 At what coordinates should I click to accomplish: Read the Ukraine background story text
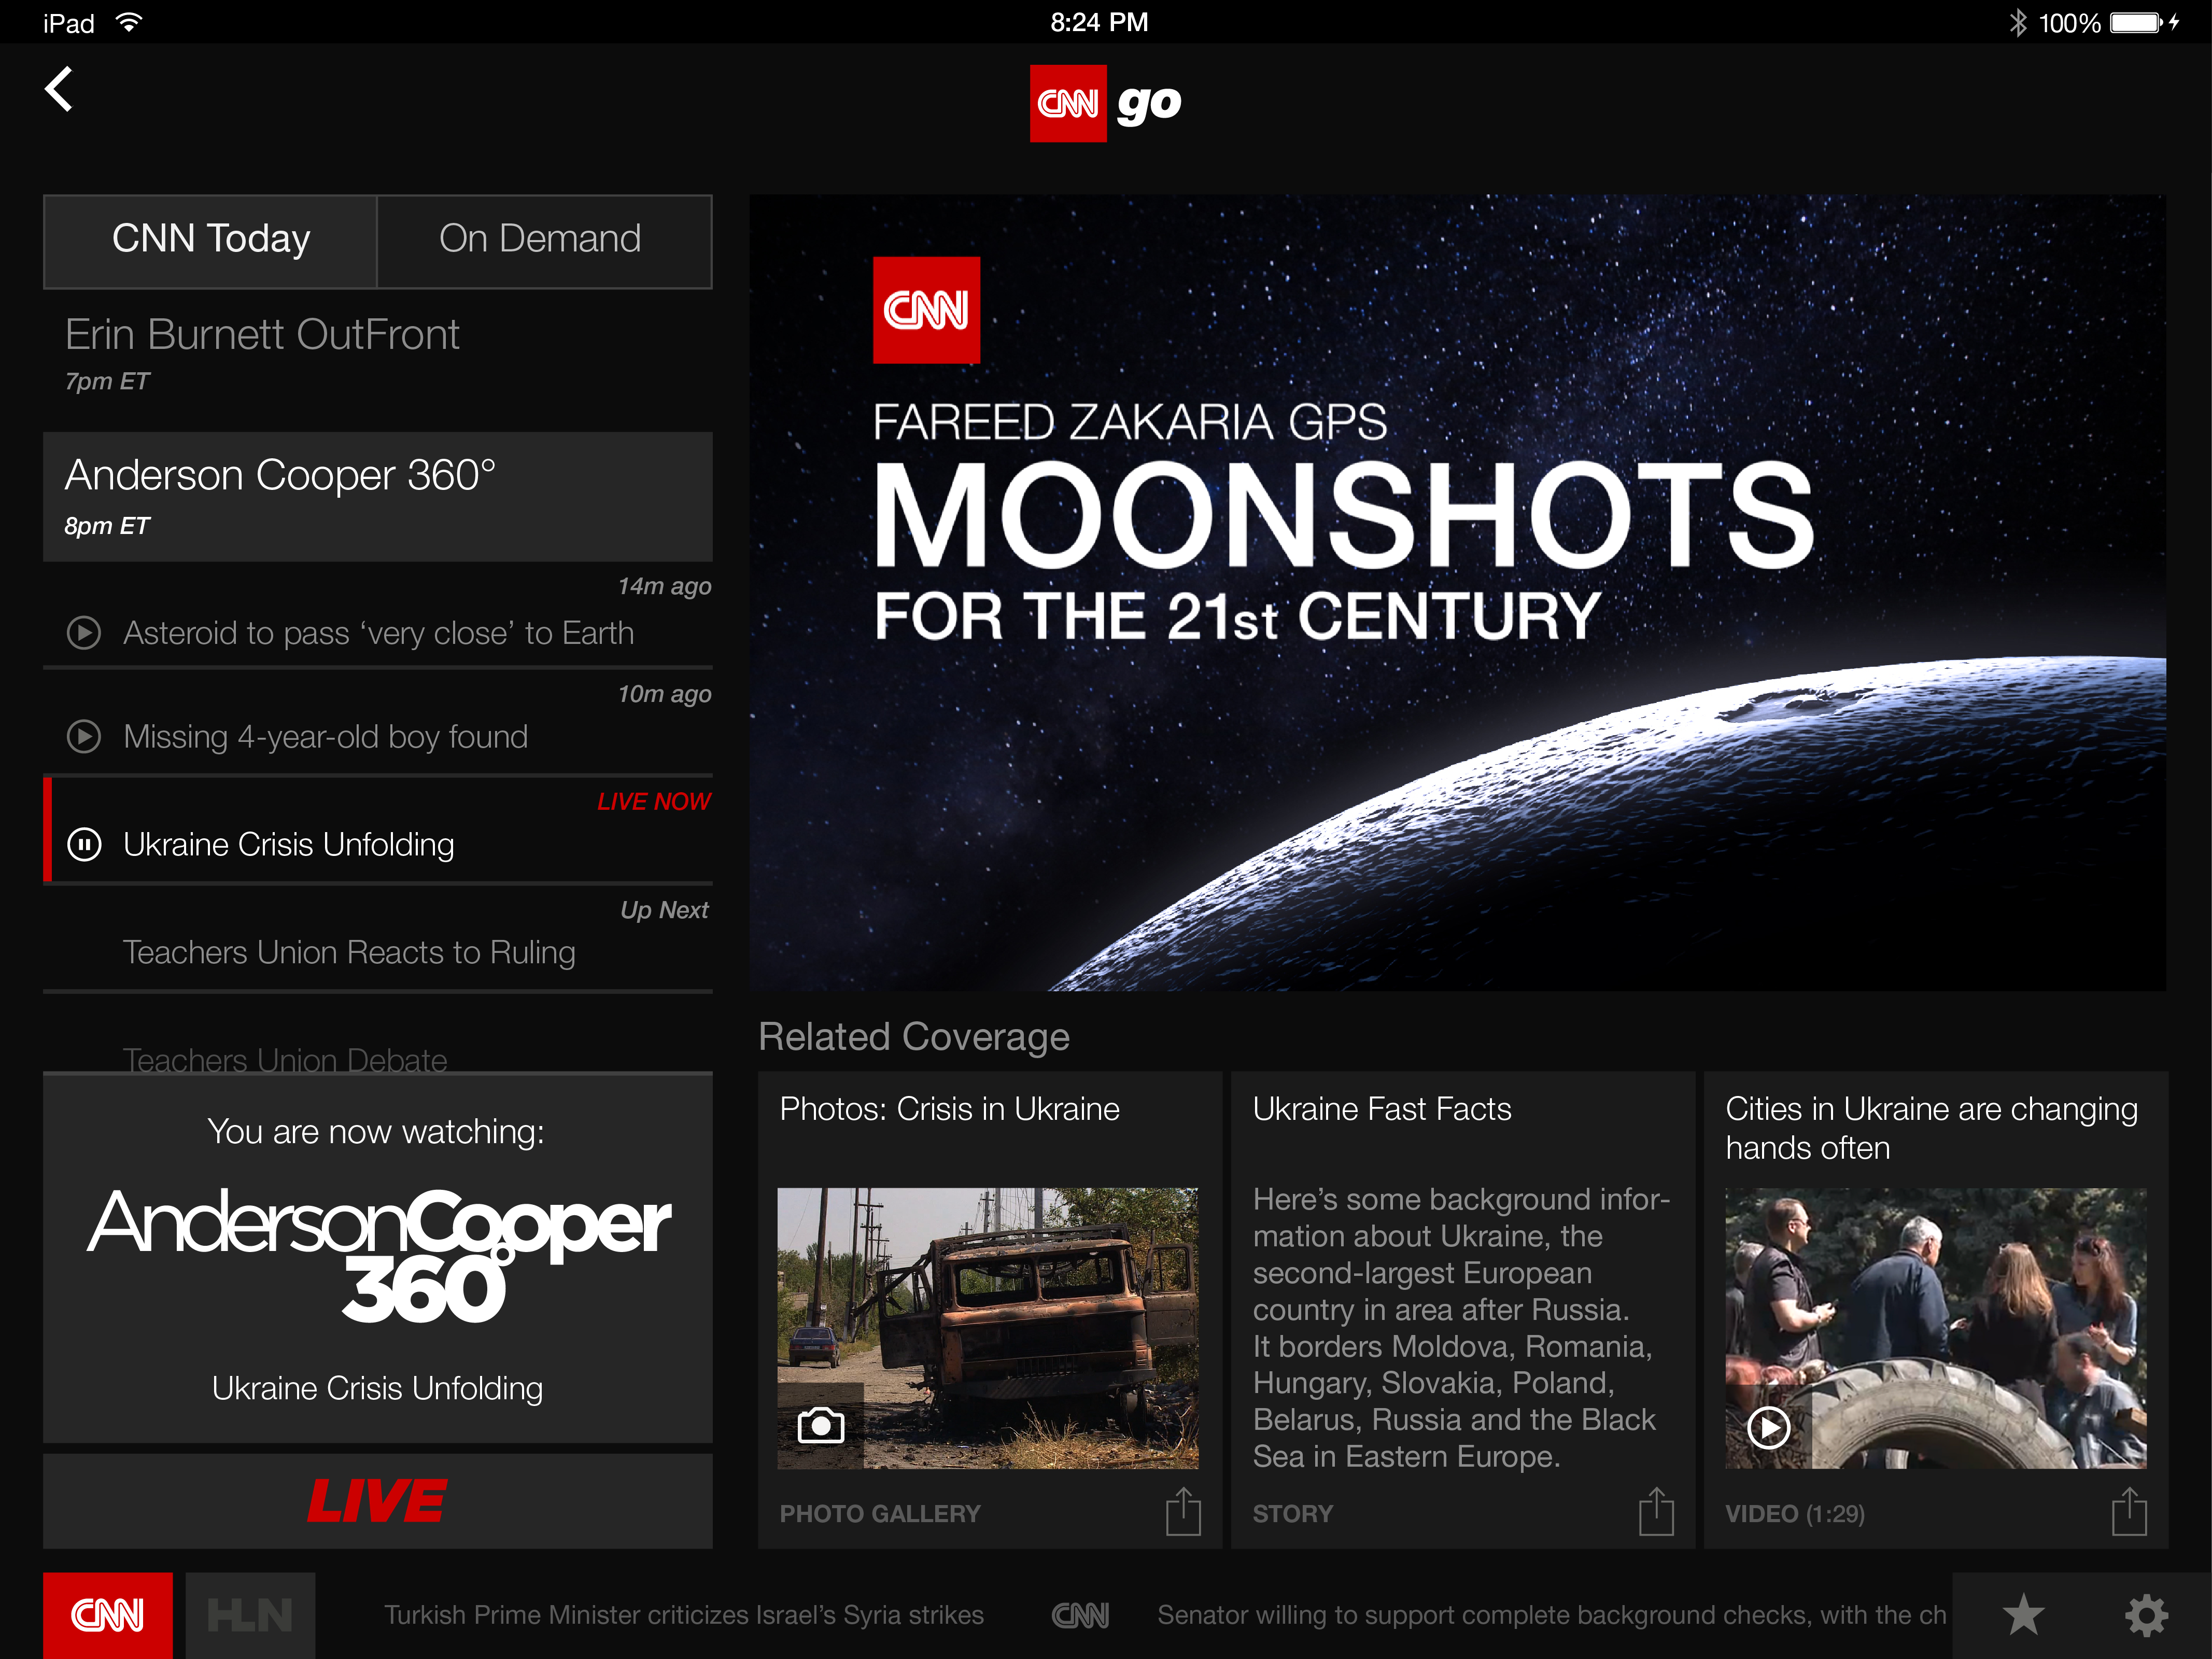1461,1328
